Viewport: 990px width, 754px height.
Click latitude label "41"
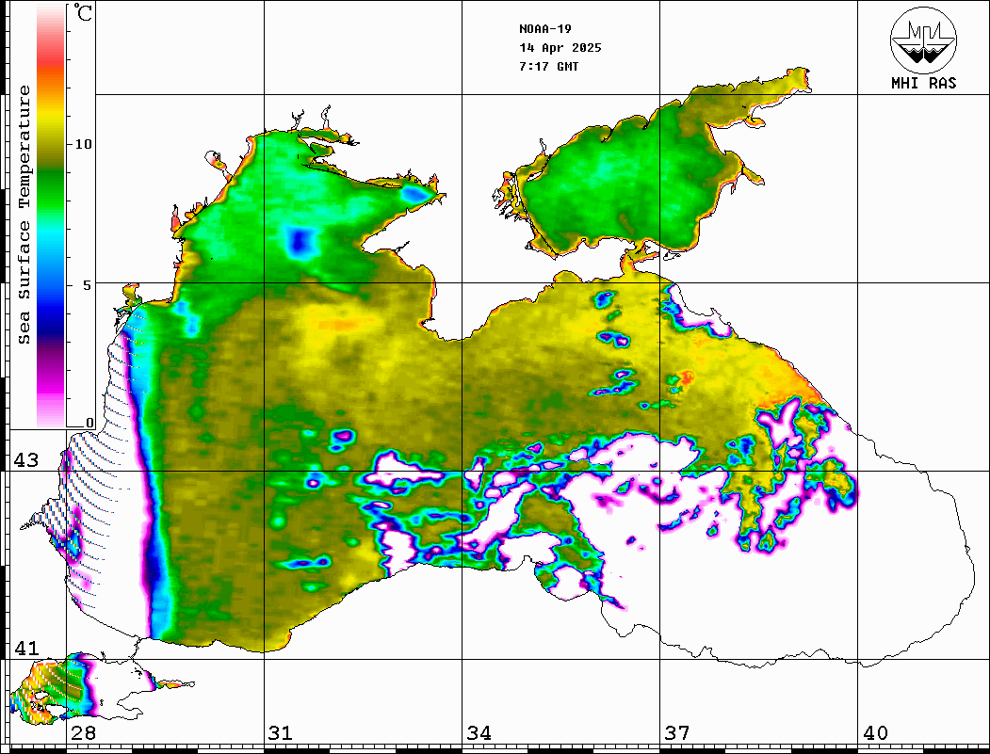coord(25,648)
